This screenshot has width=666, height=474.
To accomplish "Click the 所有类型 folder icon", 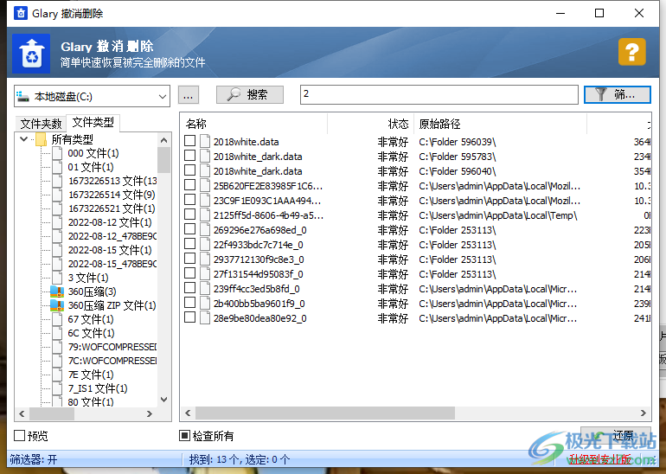I will coord(42,139).
